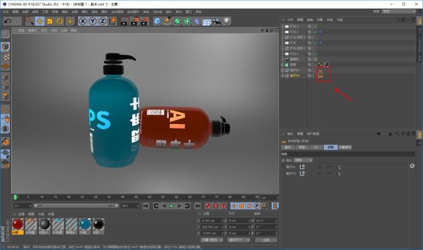Click Make Editable in the left toolbar
Image resolution: width=423 pixels, height=250 pixels.
coord(5,34)
